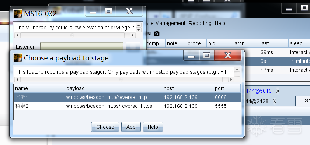Click the MS16-032 horizontal scrollbar thumb

[x=72, y=35]
